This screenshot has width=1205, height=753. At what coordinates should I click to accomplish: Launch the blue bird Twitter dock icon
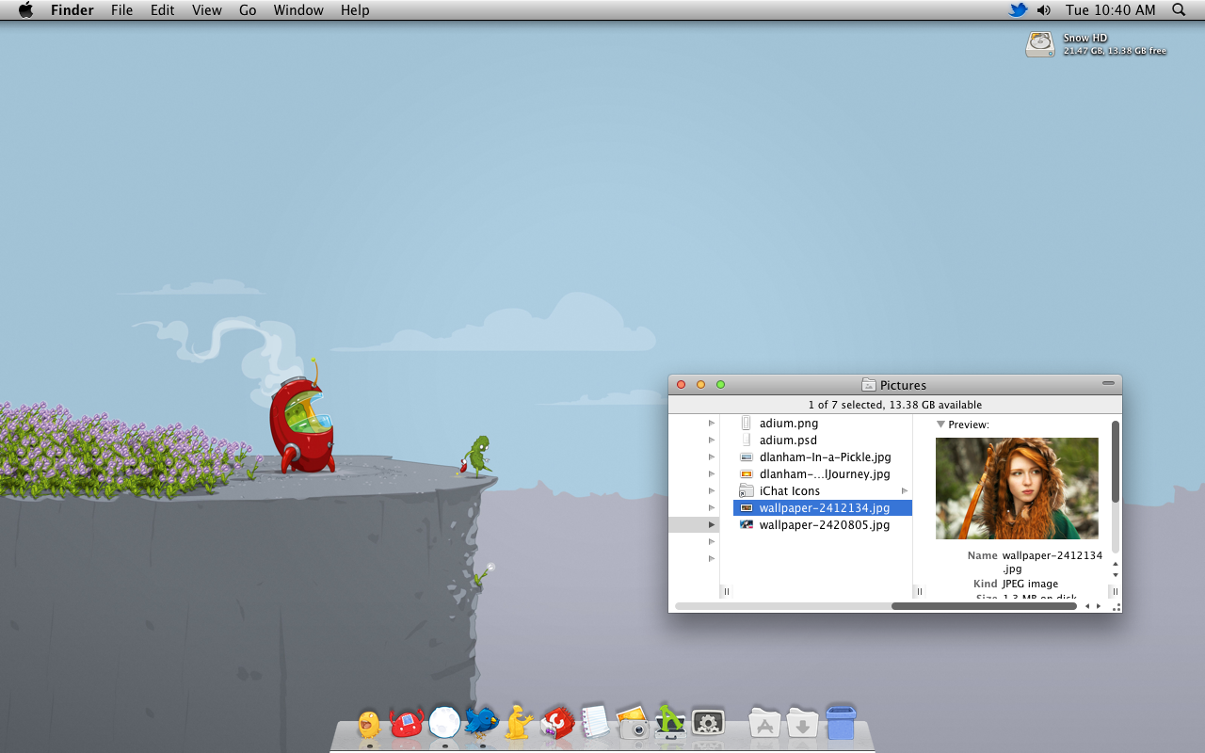[482, 722]
